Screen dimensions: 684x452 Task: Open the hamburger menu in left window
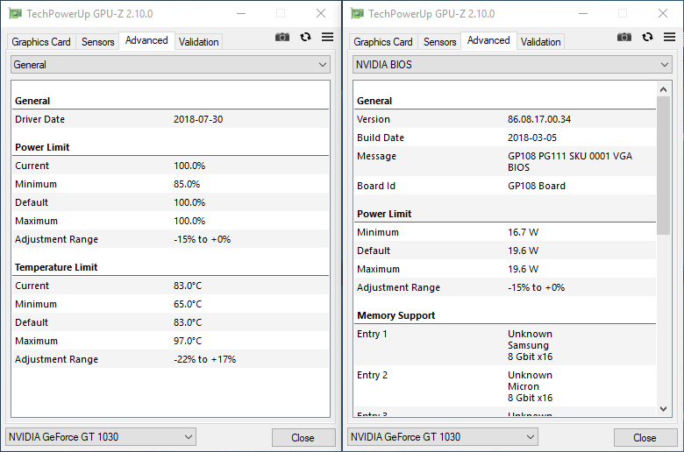tap(327, 37)
